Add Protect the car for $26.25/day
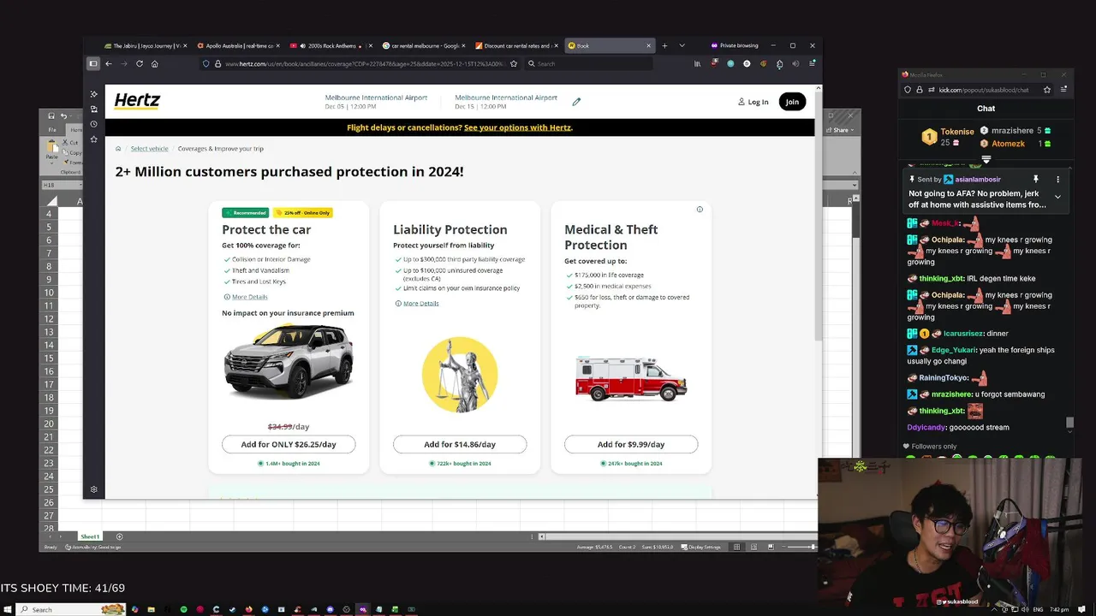The width and height of the screenshot is (1096, 616). [x=289, y=444]
